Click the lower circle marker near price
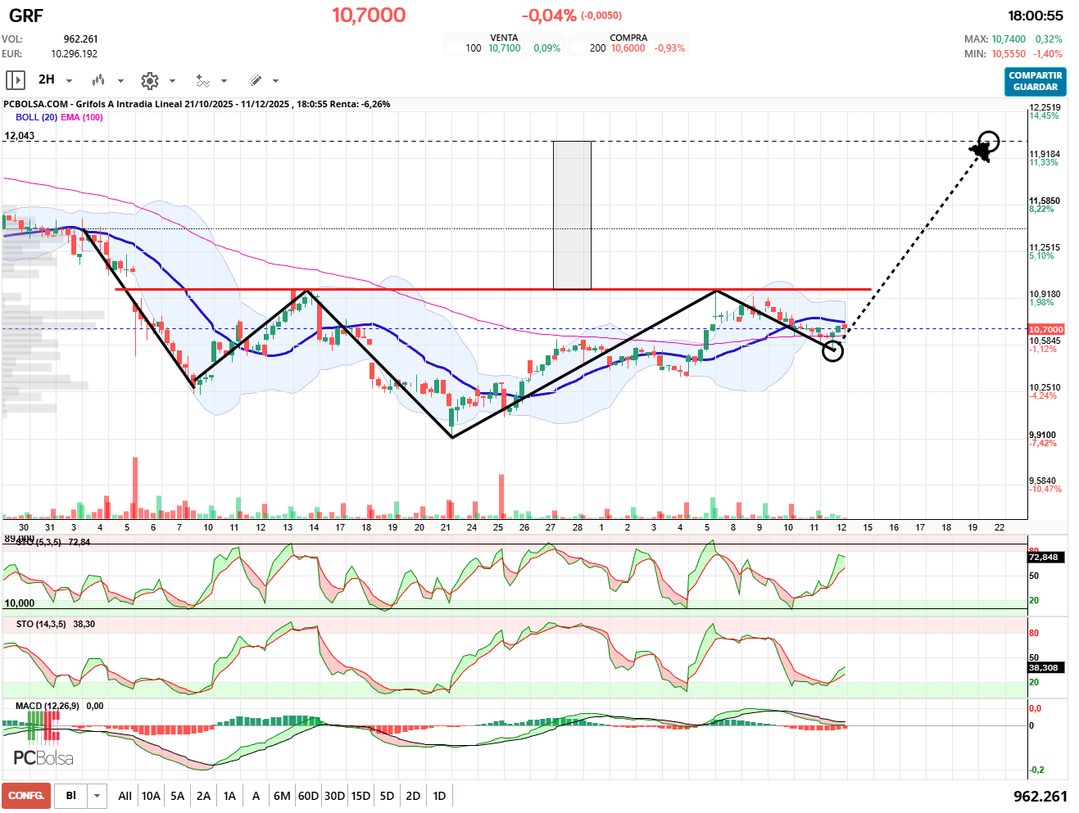1079x813 pixels. [832, 351]
